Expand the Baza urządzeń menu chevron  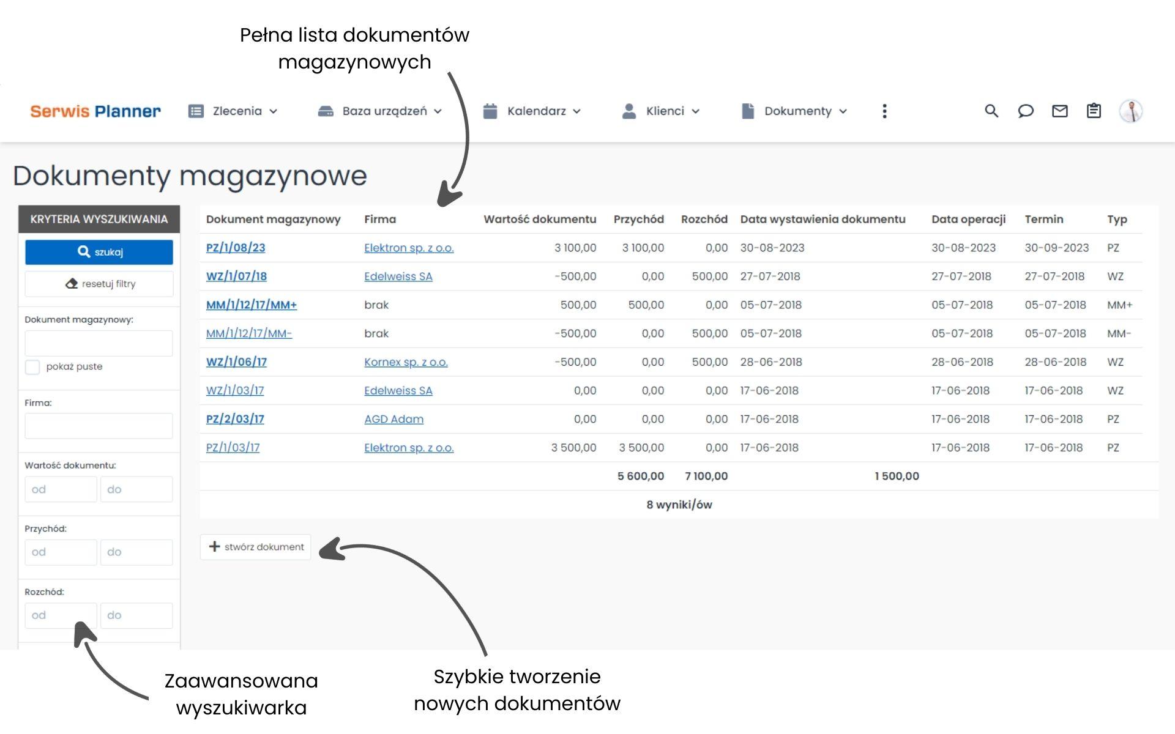tap(438, 111)
